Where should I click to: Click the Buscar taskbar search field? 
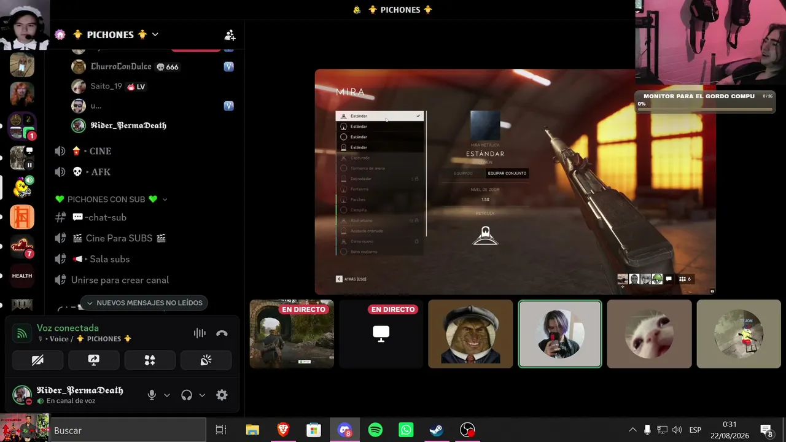click(x=128, y=430)
